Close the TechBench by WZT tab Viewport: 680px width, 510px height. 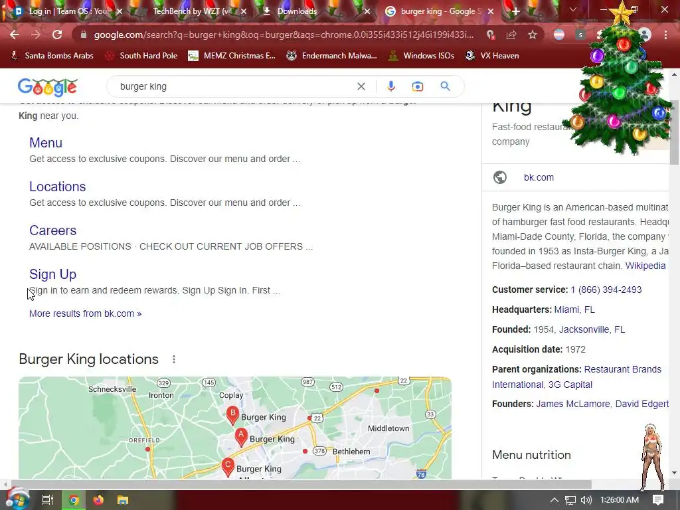[x=244, y=12]
